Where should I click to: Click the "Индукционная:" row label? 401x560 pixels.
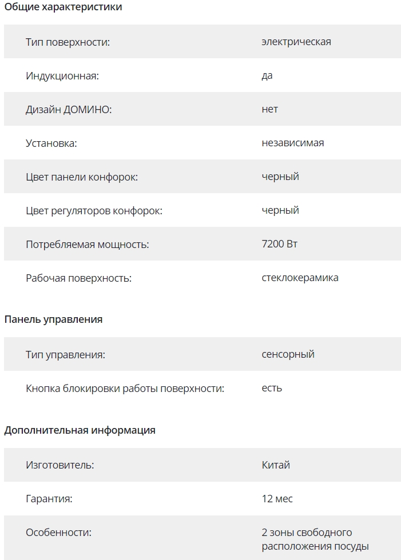pos(62,75)
